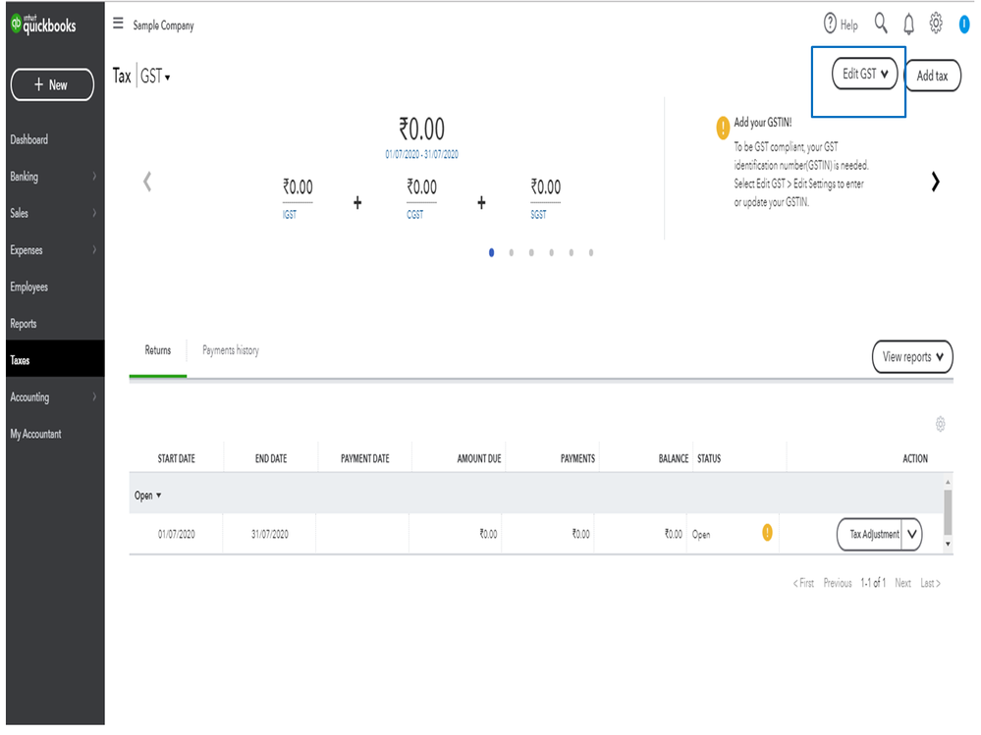This screenshot has width=981, height=735.
Task: Click the Next pagination link
Action: tap(902, 583)
